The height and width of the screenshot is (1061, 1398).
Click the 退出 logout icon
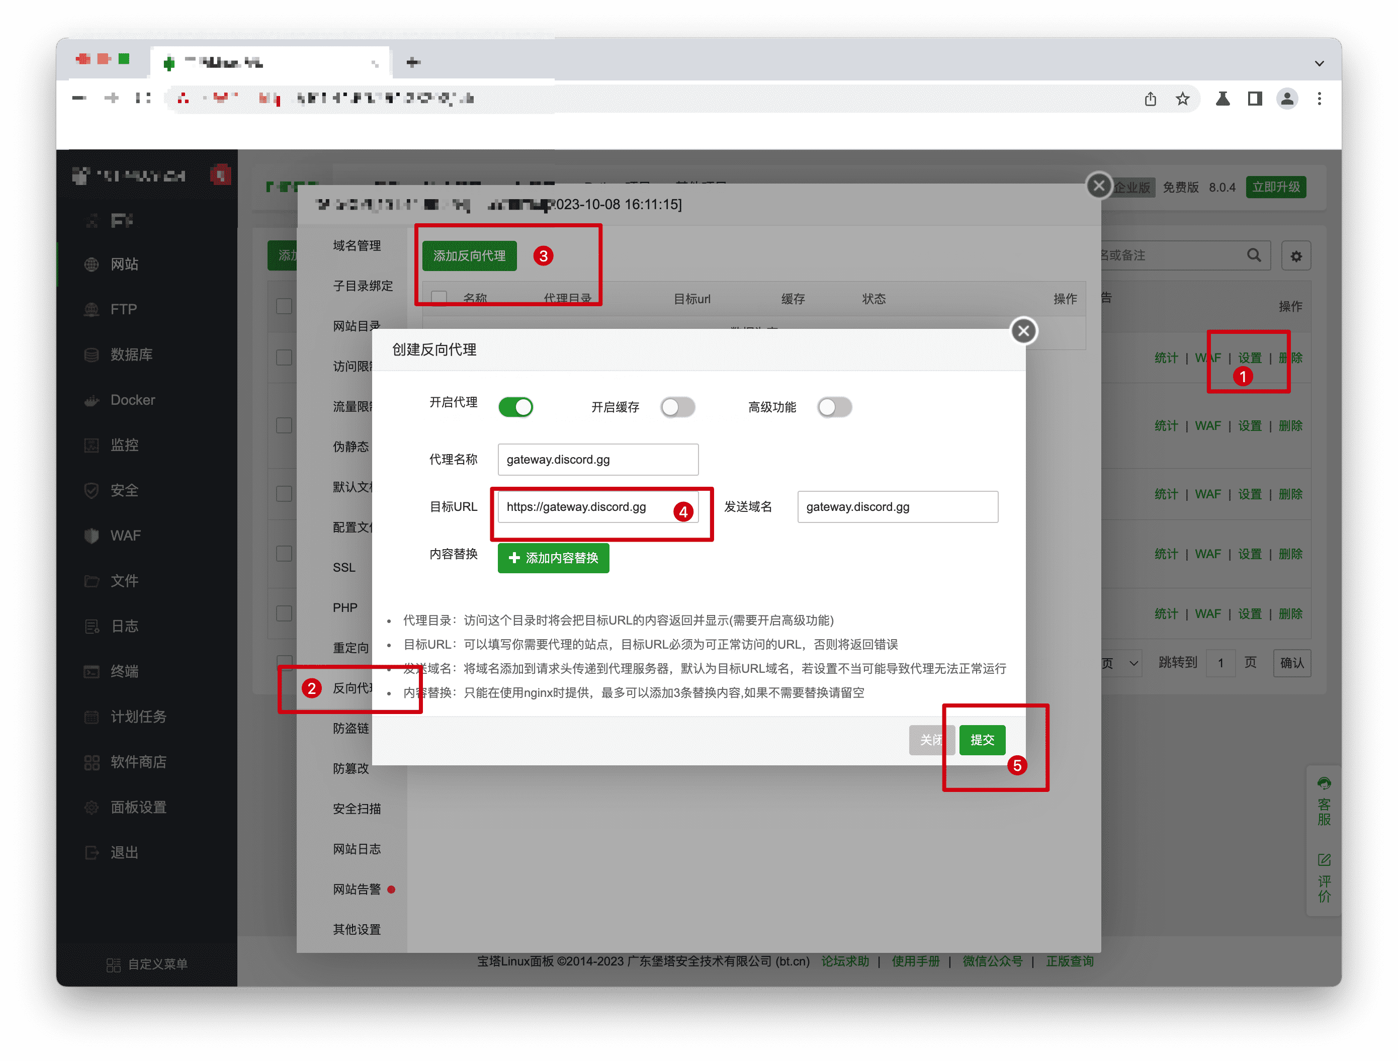coord(92,852)
